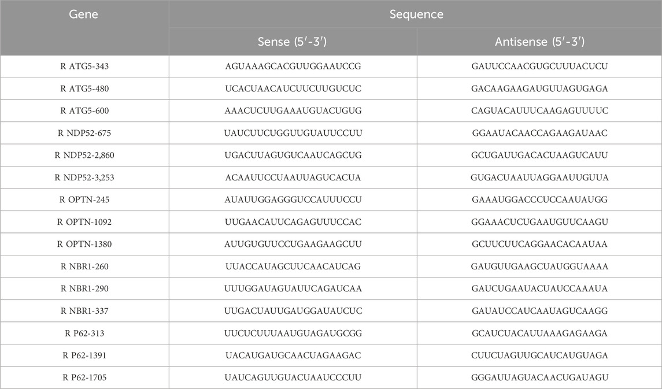Select the R NDP52-675 gene cell
662x389 pixels.
click(84, 133)
